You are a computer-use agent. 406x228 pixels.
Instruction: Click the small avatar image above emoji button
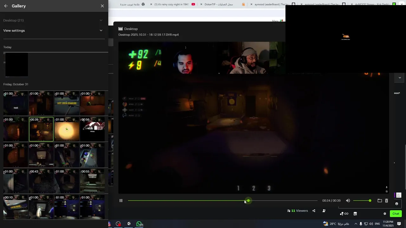pos(399,195)
